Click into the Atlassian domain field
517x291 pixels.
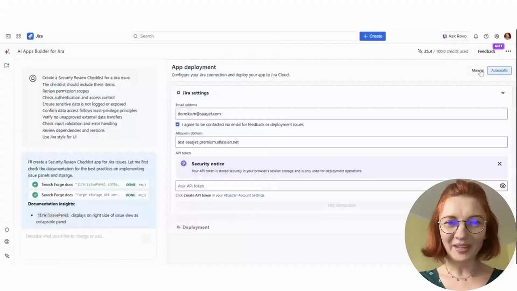pyautogui.click(x=341, y=142)
